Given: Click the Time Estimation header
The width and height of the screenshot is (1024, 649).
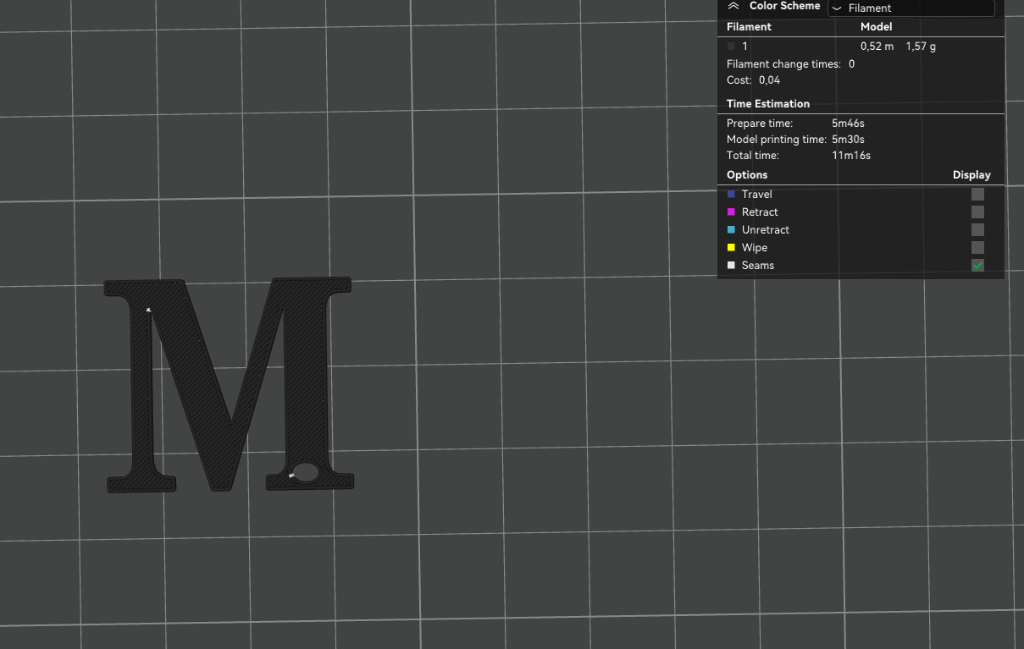Looking at the screenshot, I should coord(768,104).
